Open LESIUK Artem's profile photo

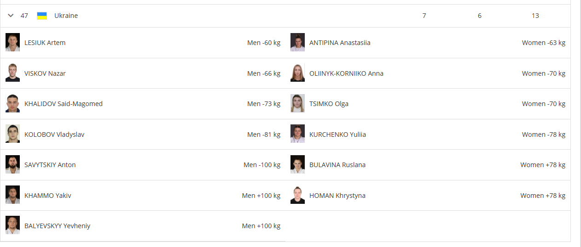13,42
